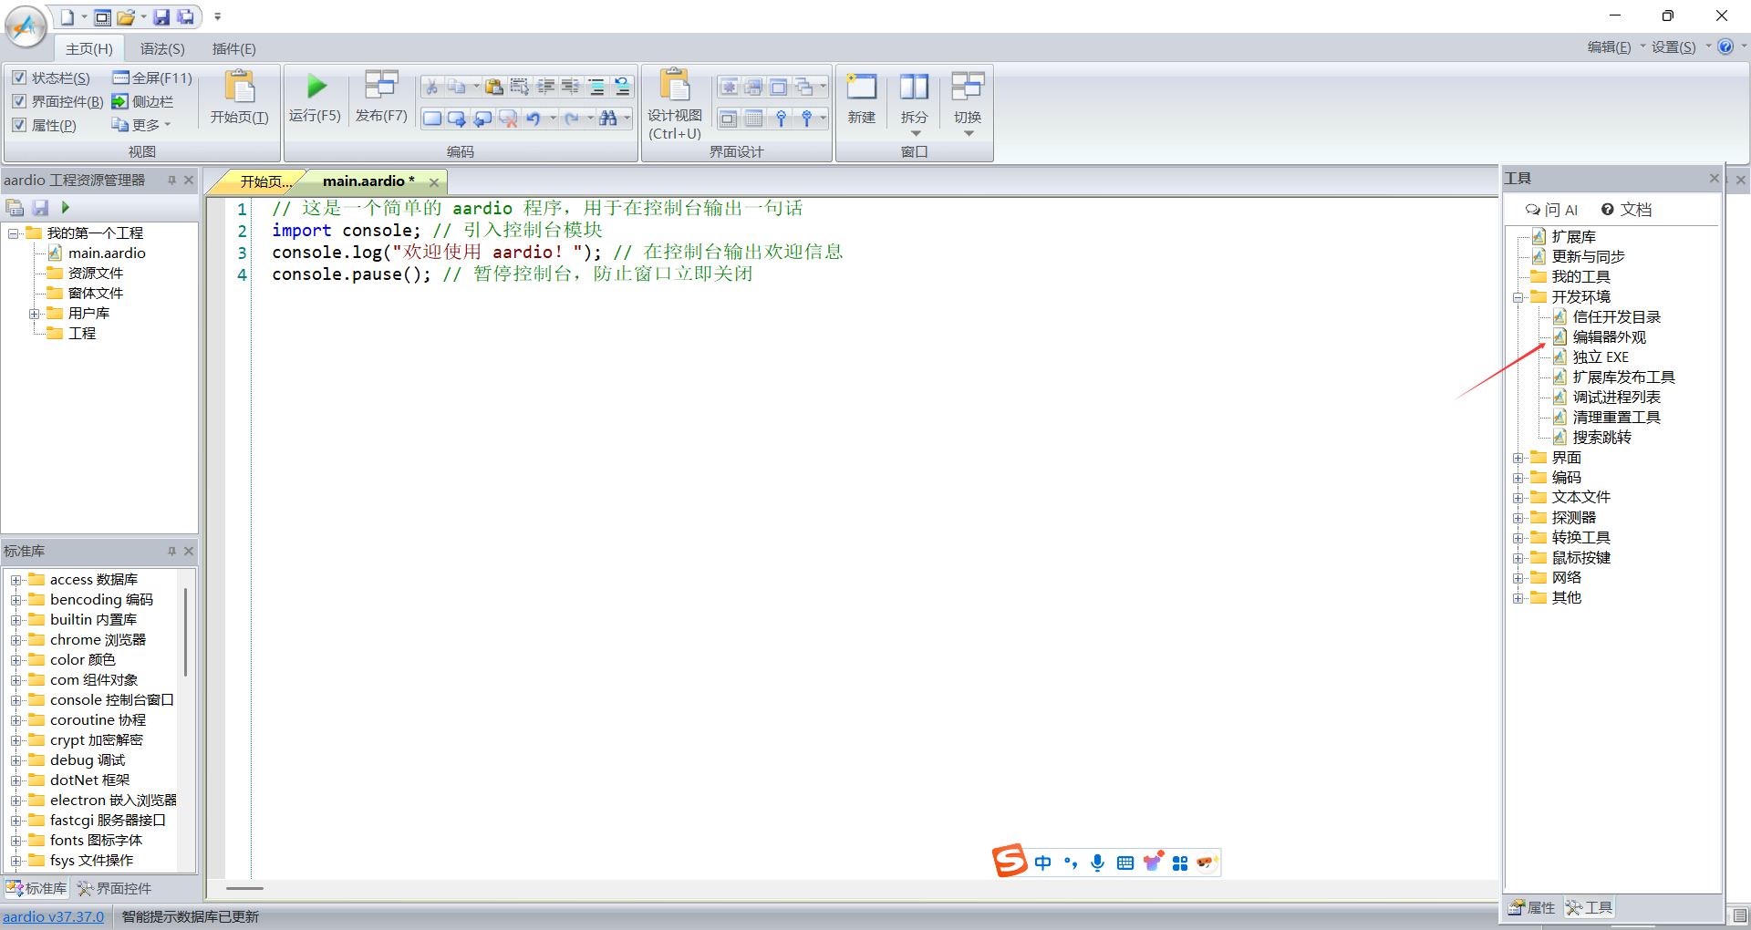Toggle 全屏(F11) fullscreen mode
1751x930 pixels.
click(152, 77)
